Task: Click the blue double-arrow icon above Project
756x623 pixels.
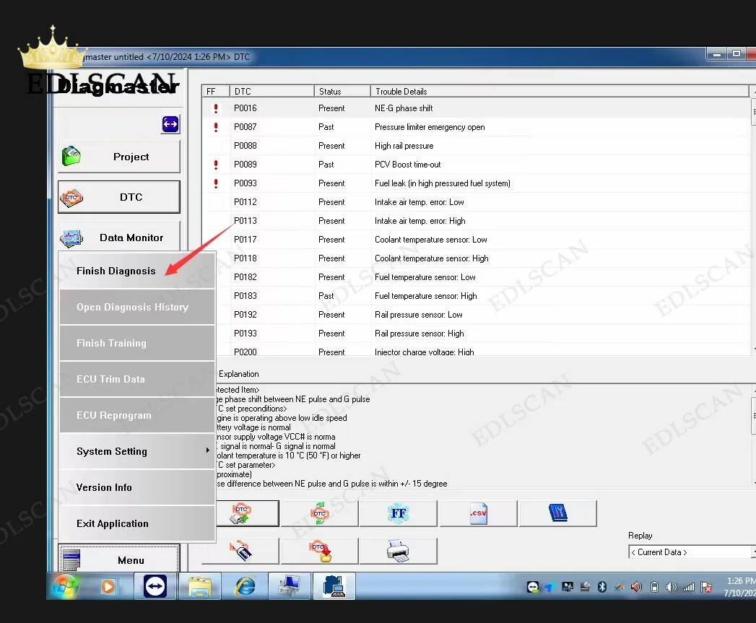Action: pyautogui.click(x=170, y=124)
